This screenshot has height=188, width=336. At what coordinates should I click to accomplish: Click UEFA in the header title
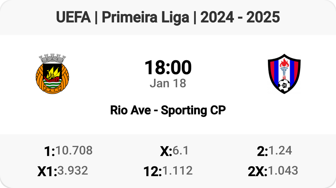pyautogui.click(x=73, y=18)
